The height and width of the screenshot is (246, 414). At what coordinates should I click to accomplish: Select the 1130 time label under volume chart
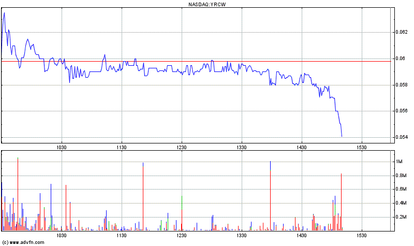pyautogui.click(x=122, y=235)
